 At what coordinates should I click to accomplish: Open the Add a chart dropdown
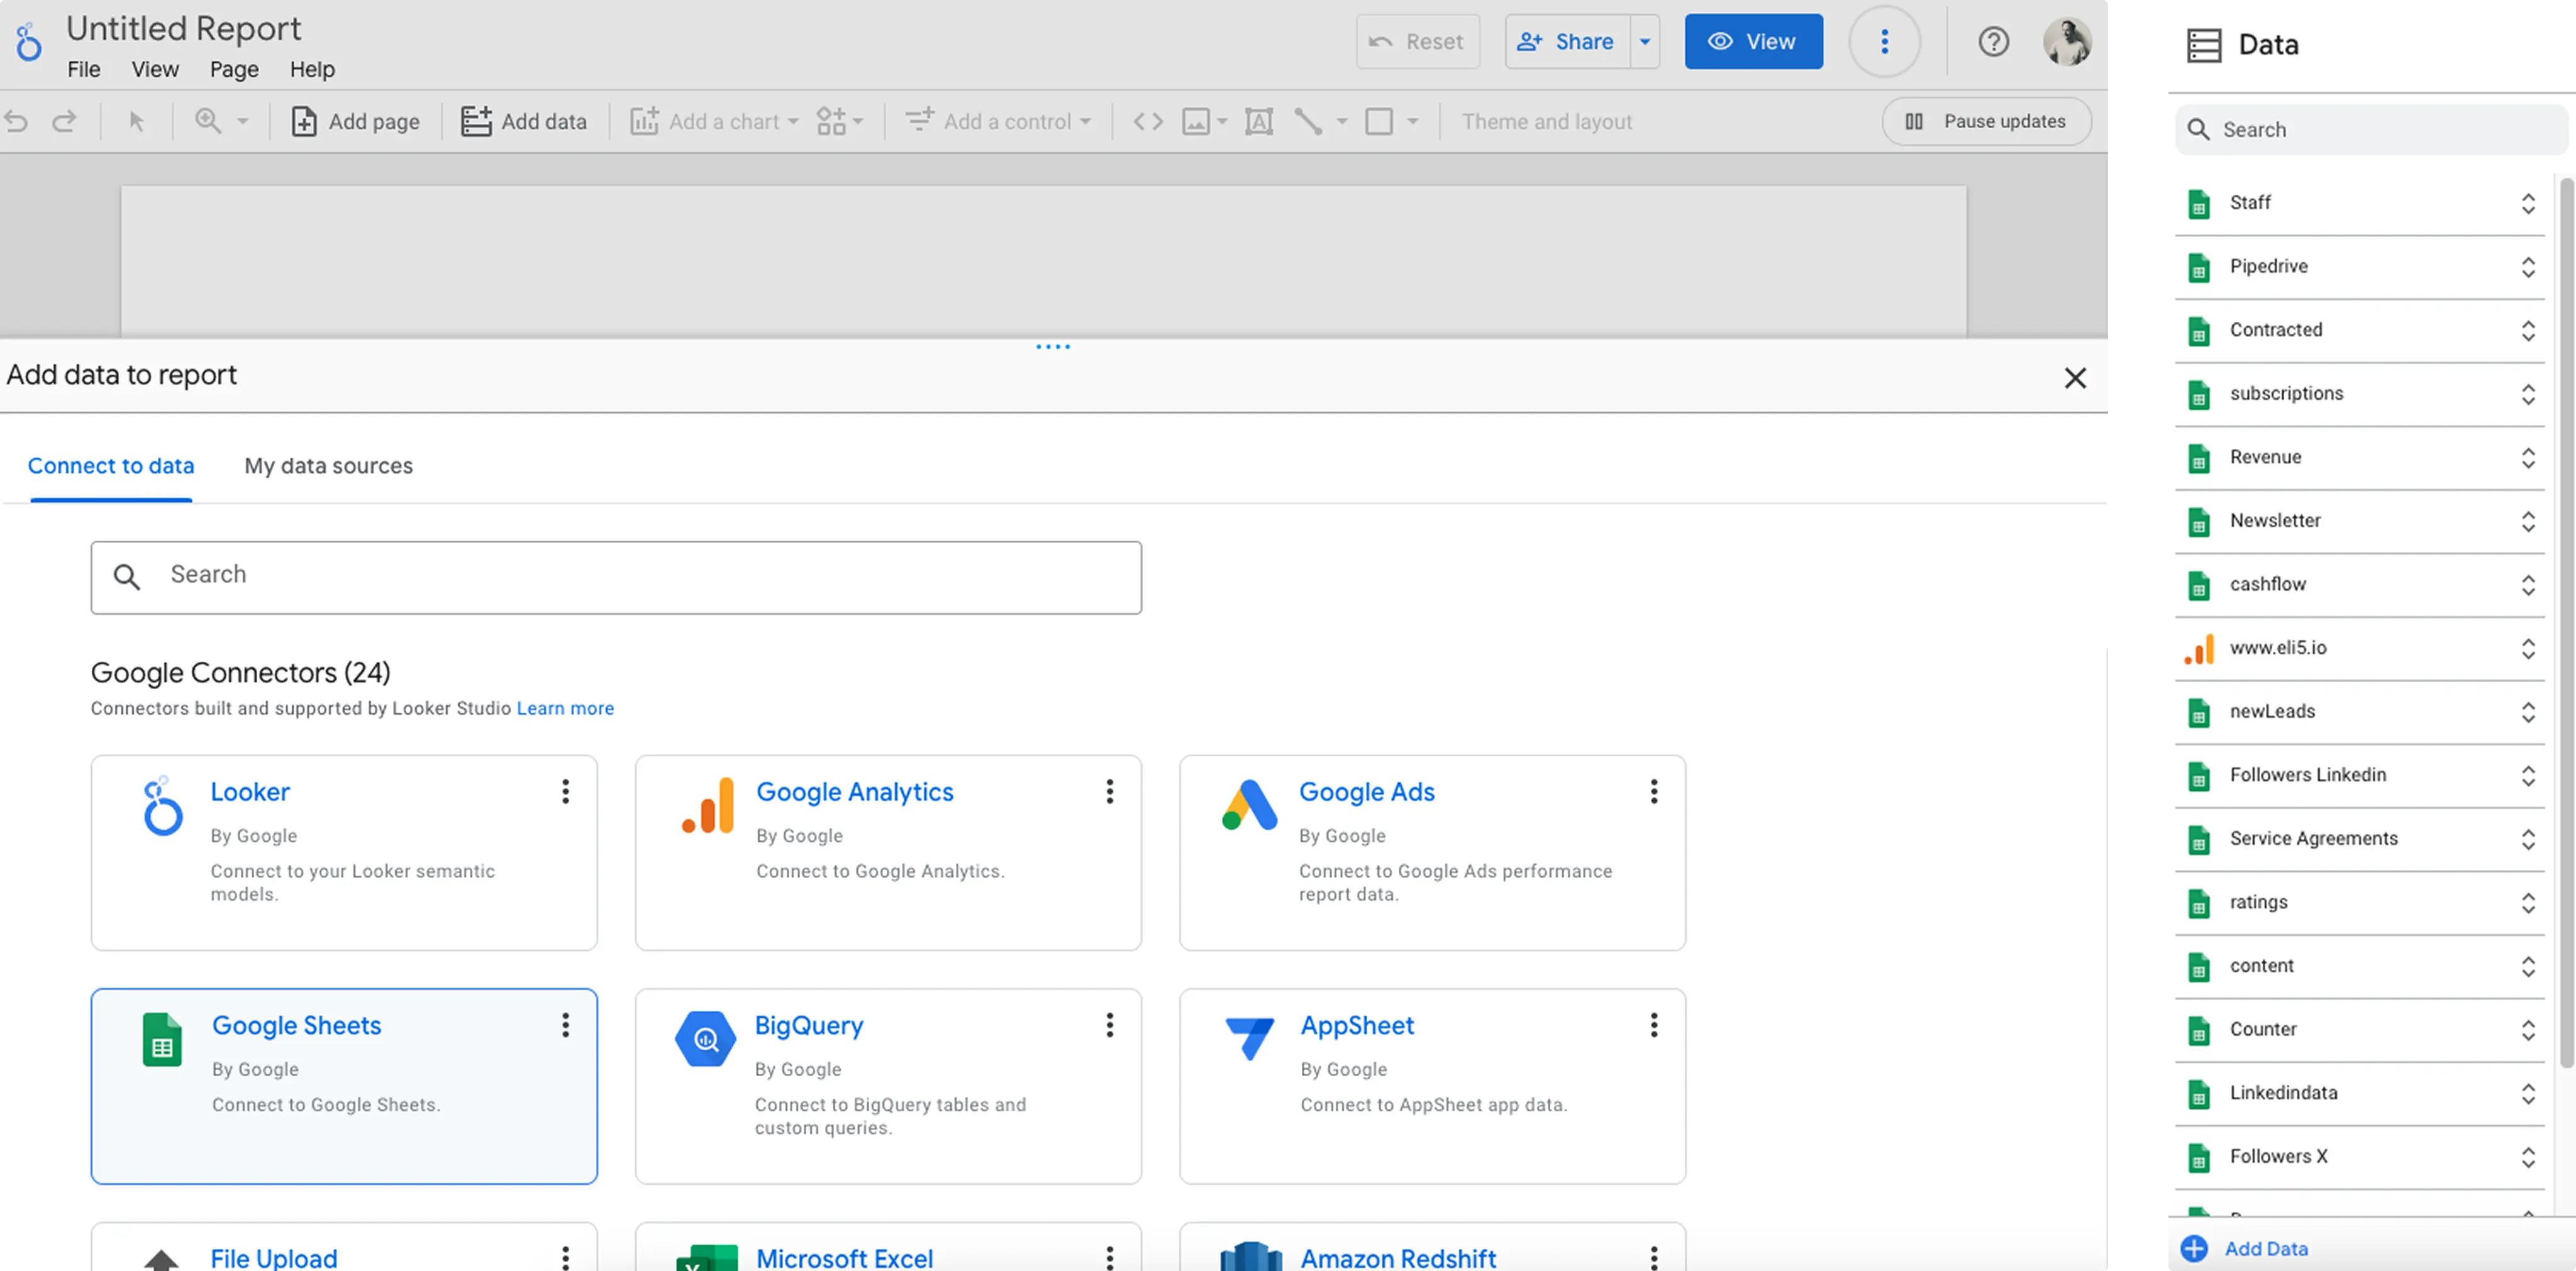click(715, 122)
